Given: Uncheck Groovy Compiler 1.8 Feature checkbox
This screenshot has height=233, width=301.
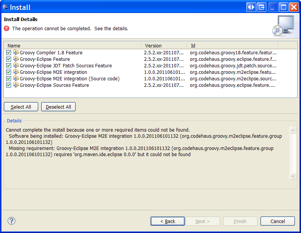Looking at the screenshot, I should [x=9, y=52].
